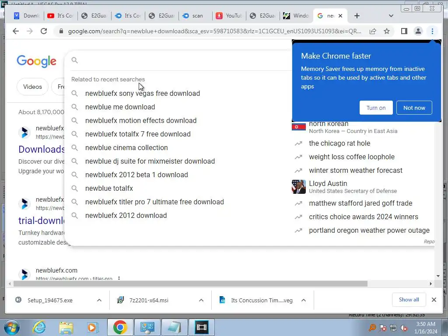Open downloaded file 7z2201-x64.msi

pyautogui.click(x=149, y=300)
